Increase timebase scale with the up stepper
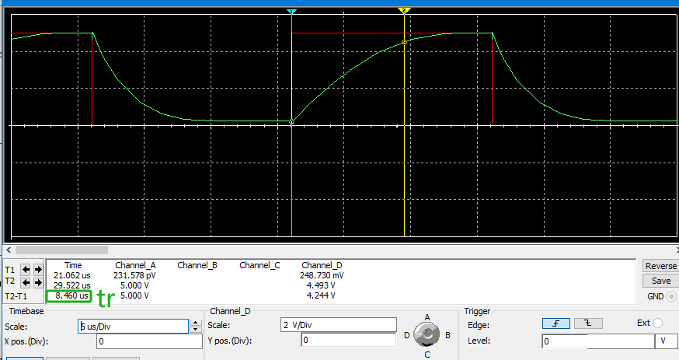The width and height of the screenshot is (679, 360). (x=196, y=323)
